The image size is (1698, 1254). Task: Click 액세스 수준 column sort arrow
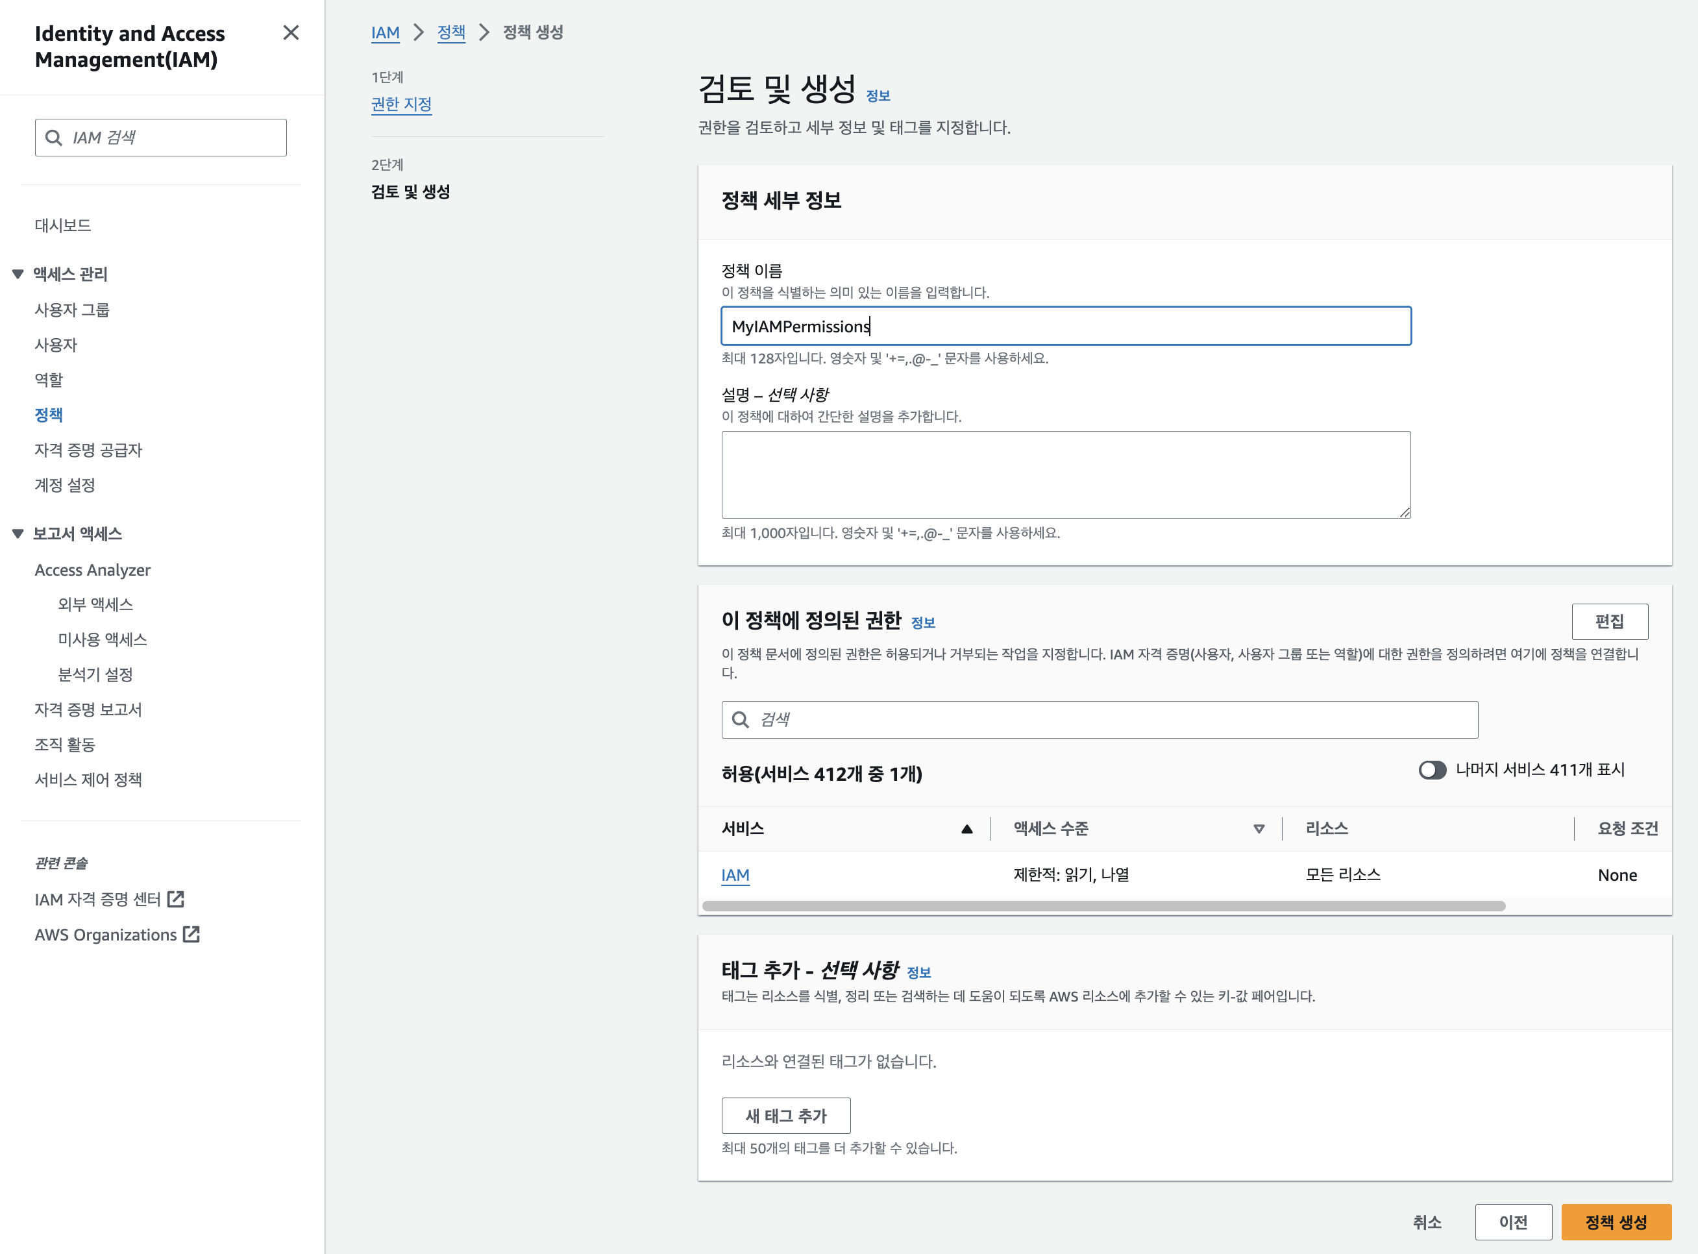[1259, 829]
